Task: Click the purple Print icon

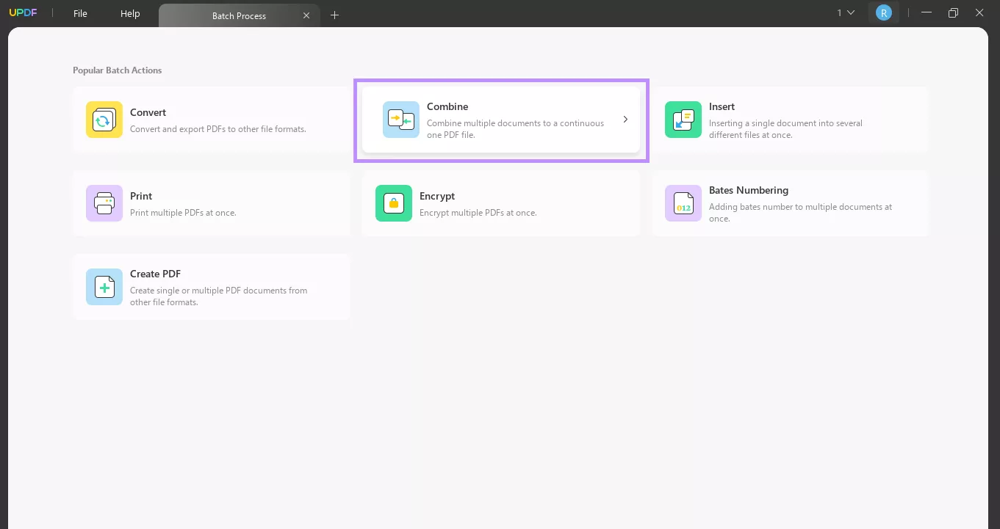Action: [104, 203]
